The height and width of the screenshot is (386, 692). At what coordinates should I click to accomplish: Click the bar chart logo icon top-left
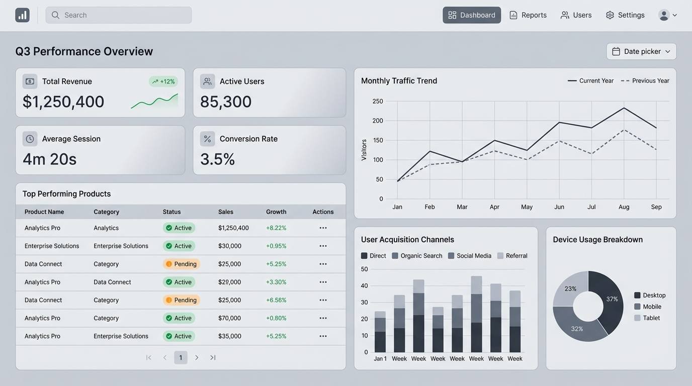22,15
